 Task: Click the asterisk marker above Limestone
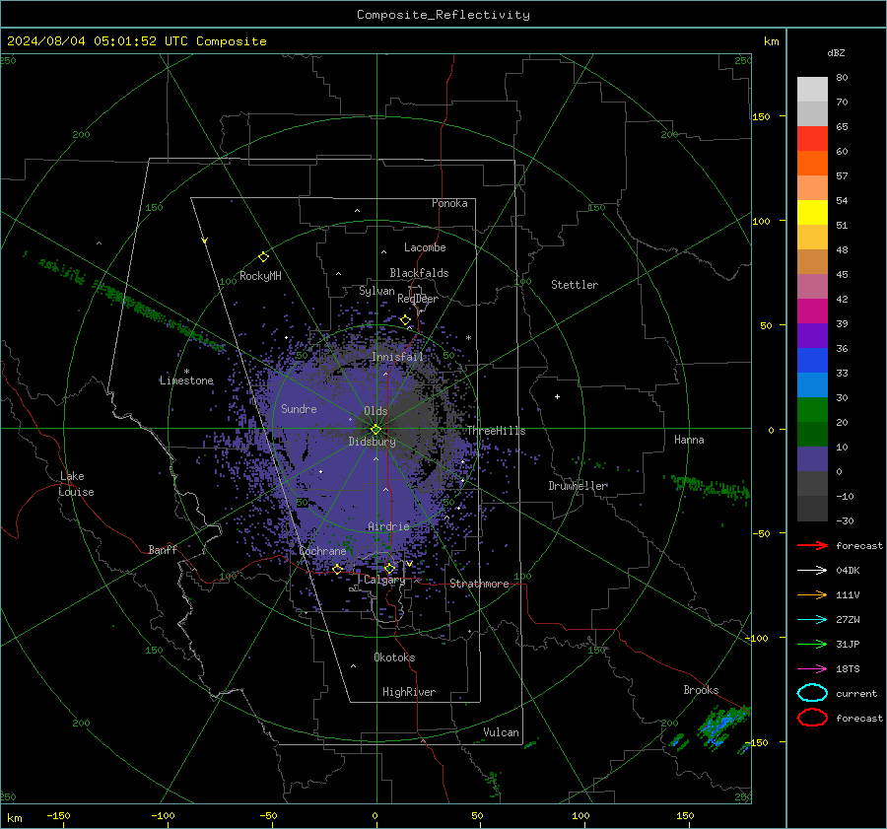[186, 372]
